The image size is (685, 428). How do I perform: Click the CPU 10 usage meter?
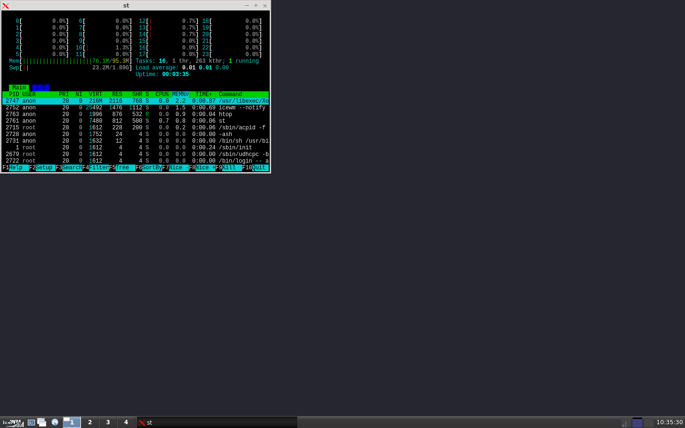click(x=104, y=48)
